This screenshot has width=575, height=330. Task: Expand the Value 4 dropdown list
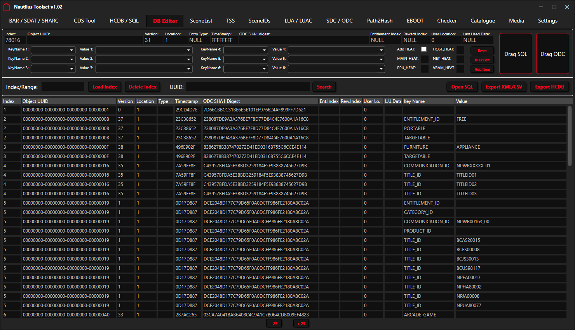click(336, 50)
